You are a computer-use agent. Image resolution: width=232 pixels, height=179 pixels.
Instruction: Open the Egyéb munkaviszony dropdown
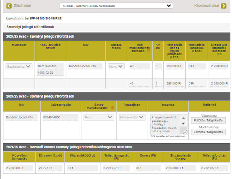point(99,117)
